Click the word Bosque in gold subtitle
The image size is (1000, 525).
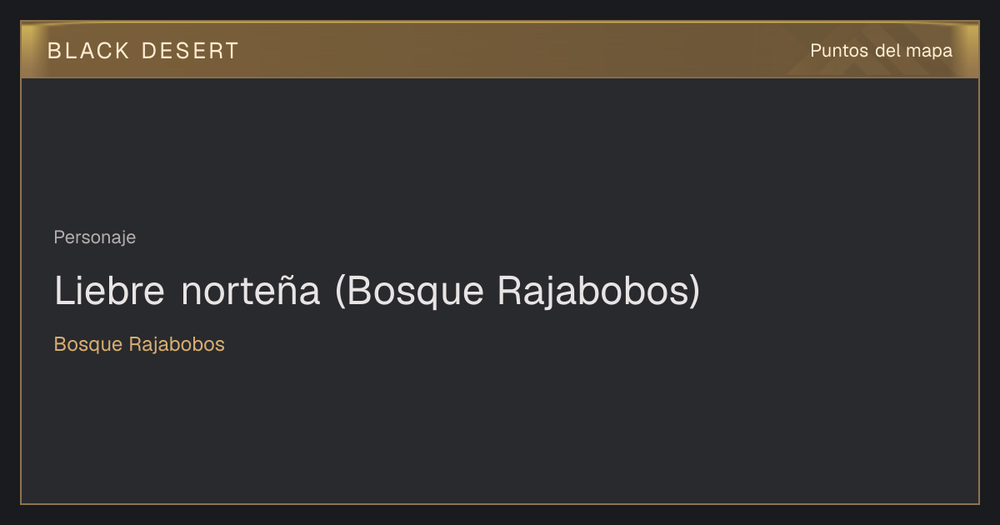tap(88, 345)
